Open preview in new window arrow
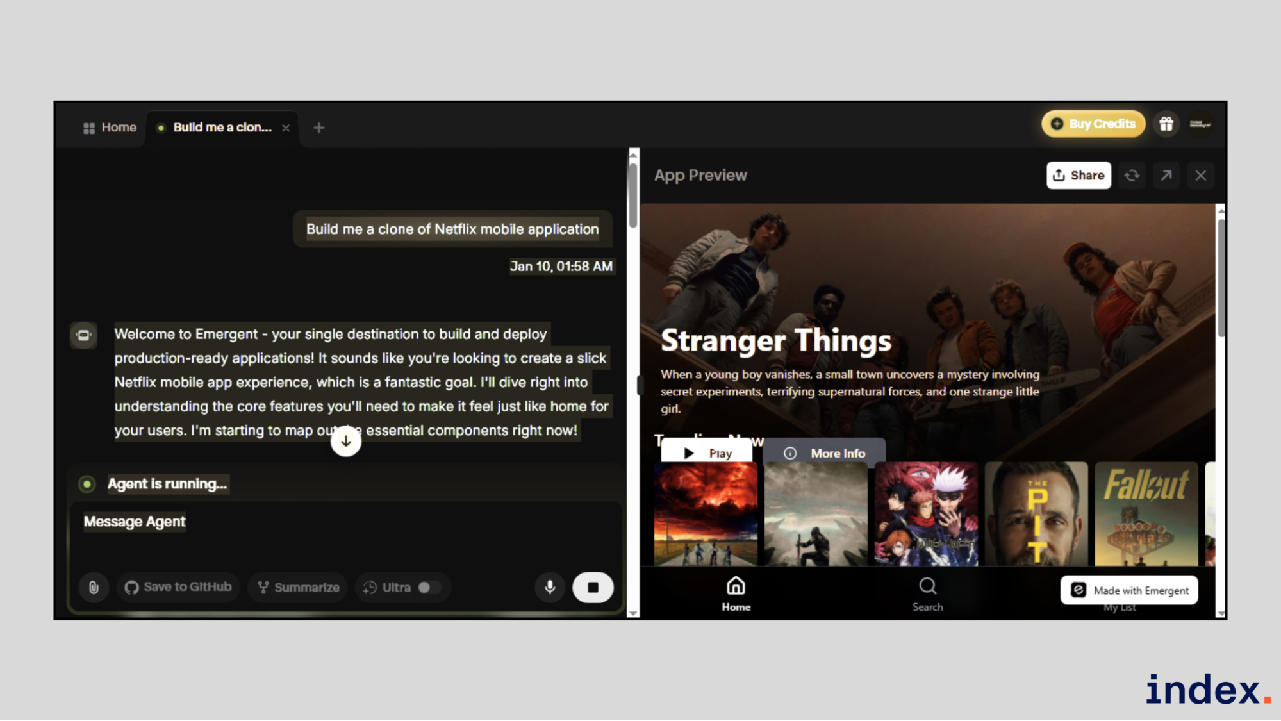Viewport: 1281px width, 721px height. click(1166, 176)
